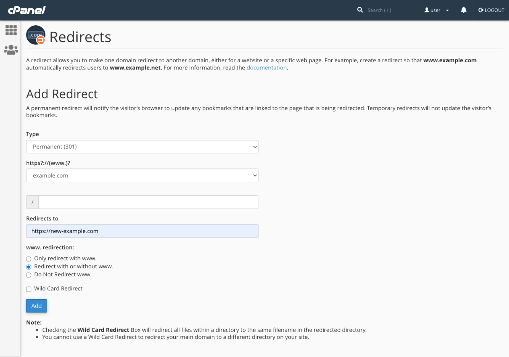The width and height of the screenshot is (509, 357).
Task: Click the search magnifier icon
Action: [x=360, y=10]
